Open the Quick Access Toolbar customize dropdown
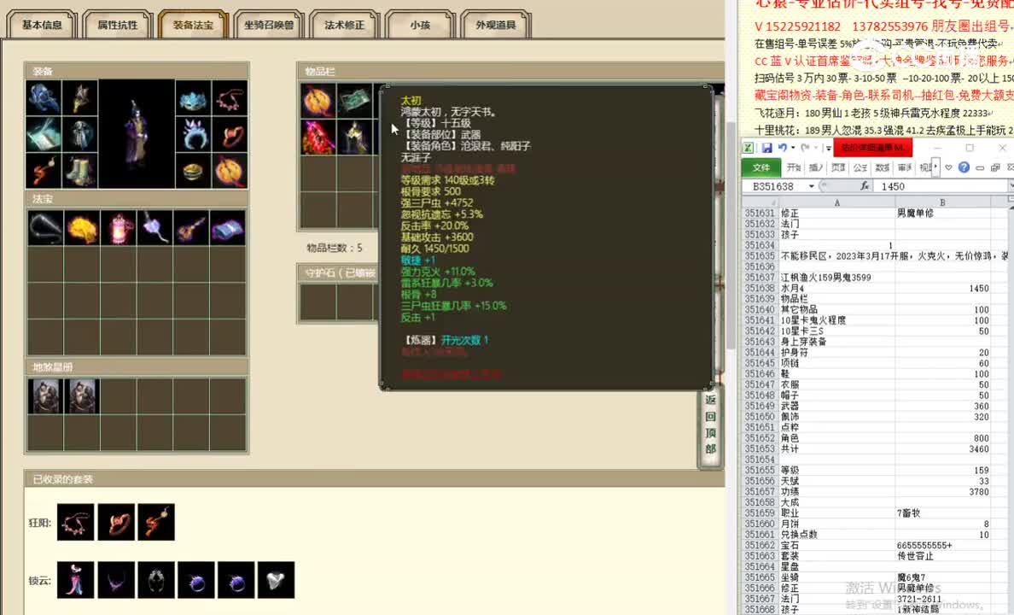Viewport: 1014px width, 615px height. (828, 148)
